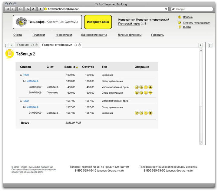Close the Главная tab
Screen dimensions: 218x191
(36, 45)
